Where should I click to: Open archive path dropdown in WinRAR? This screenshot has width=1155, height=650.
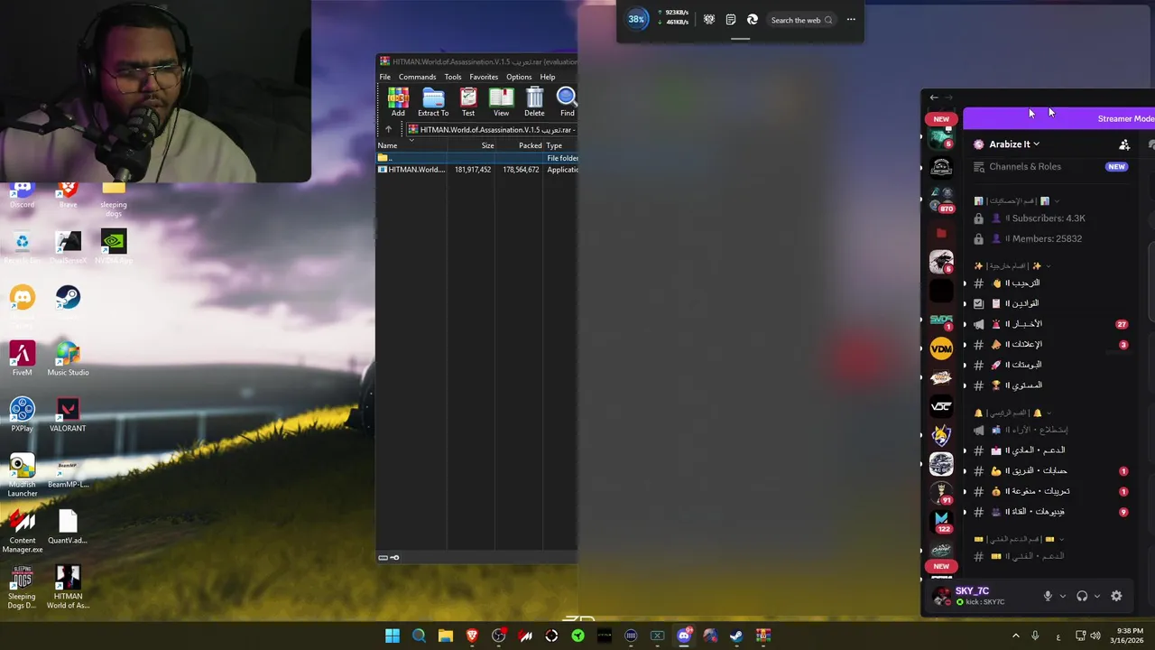[493, 130]
